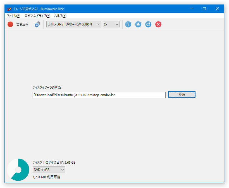Screen dimensions: 229x188
Task: Eject the disc tray using the eject icon
Action: tap(138, 24)
